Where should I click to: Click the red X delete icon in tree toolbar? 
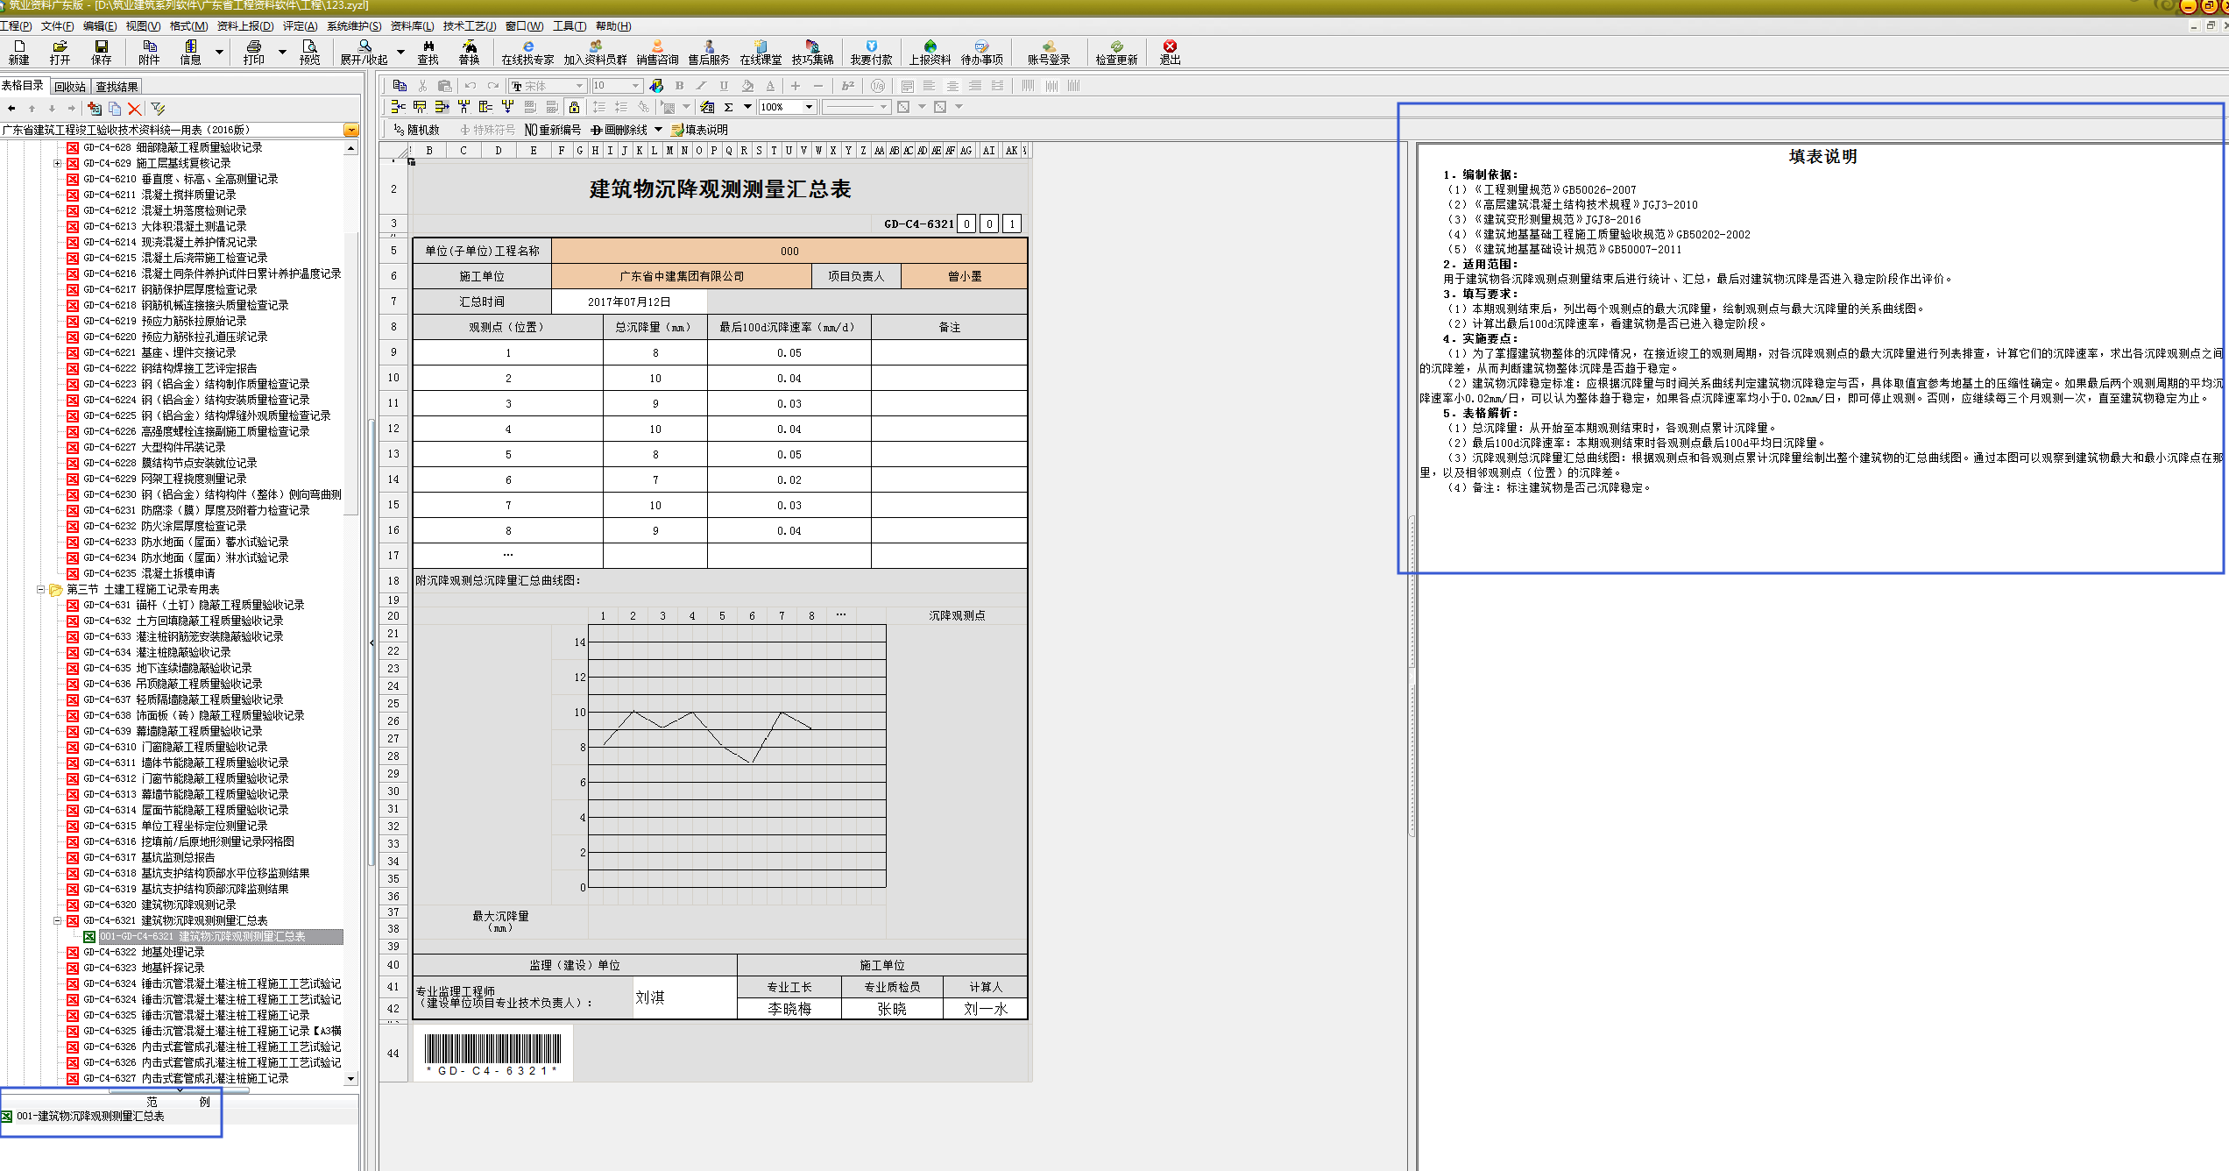[x=134, y=109]
